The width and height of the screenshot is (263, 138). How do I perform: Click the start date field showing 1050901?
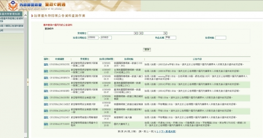[93, 38]
